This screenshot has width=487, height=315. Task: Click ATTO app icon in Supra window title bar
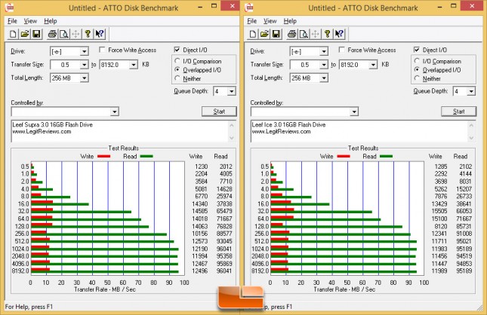(10, 7)
